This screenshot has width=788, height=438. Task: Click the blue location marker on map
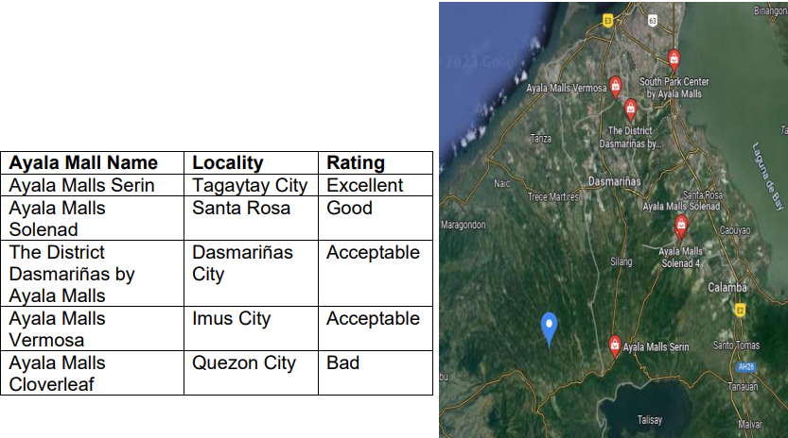549,328
